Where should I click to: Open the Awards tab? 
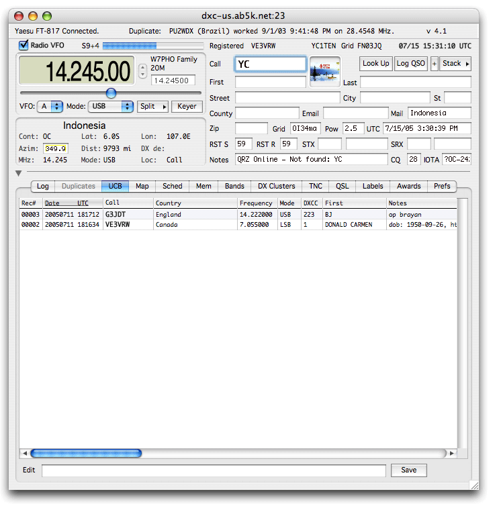408,186
